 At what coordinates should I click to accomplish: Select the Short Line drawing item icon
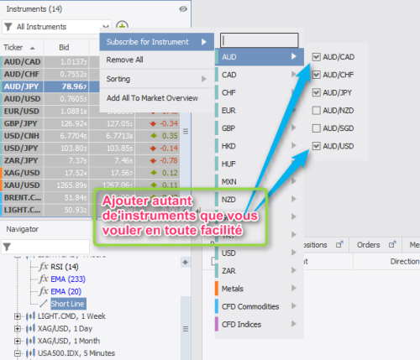[44, 304]
